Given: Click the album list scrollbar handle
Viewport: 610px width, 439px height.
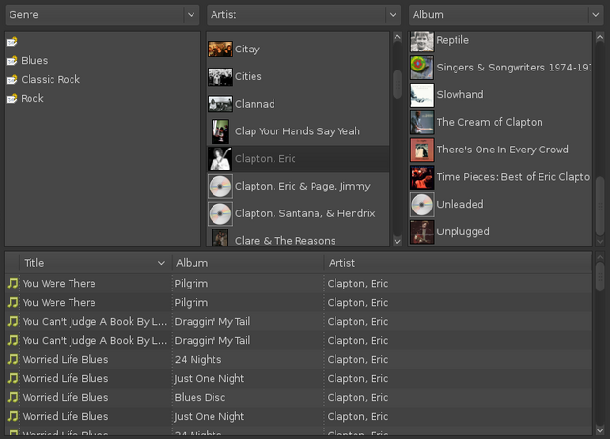Looking at the screenshot, I should click(x=600, y=207).
